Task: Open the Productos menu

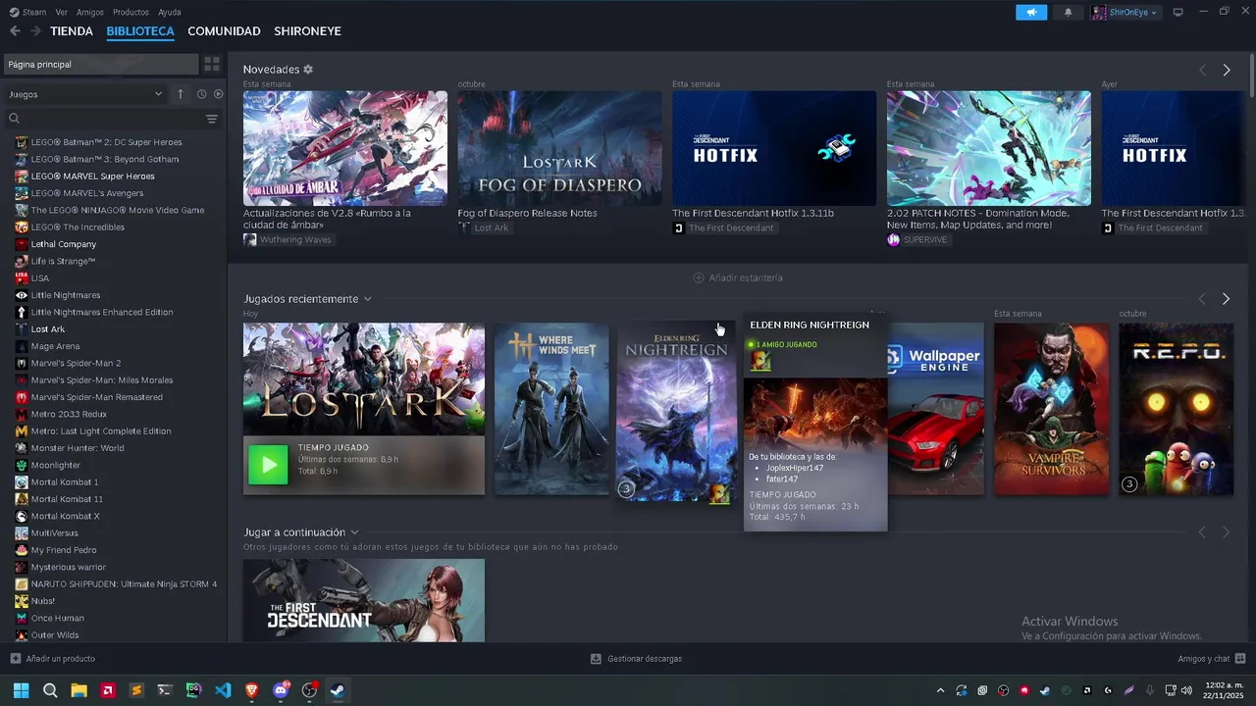Action: click(131, 12)
